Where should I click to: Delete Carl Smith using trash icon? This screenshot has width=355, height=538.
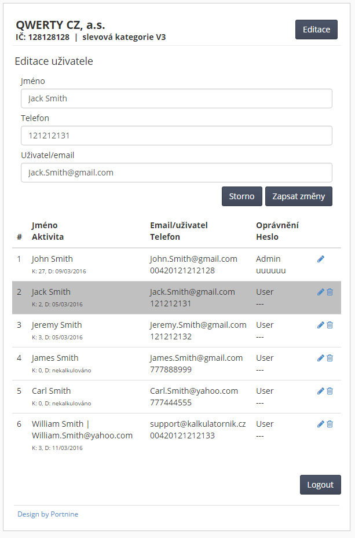click(330, 391)
